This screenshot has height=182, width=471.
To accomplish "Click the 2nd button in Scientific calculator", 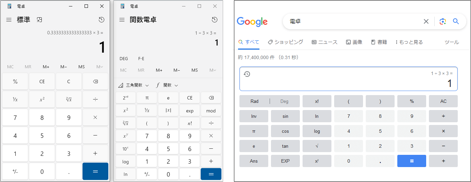I will [125, 98].
